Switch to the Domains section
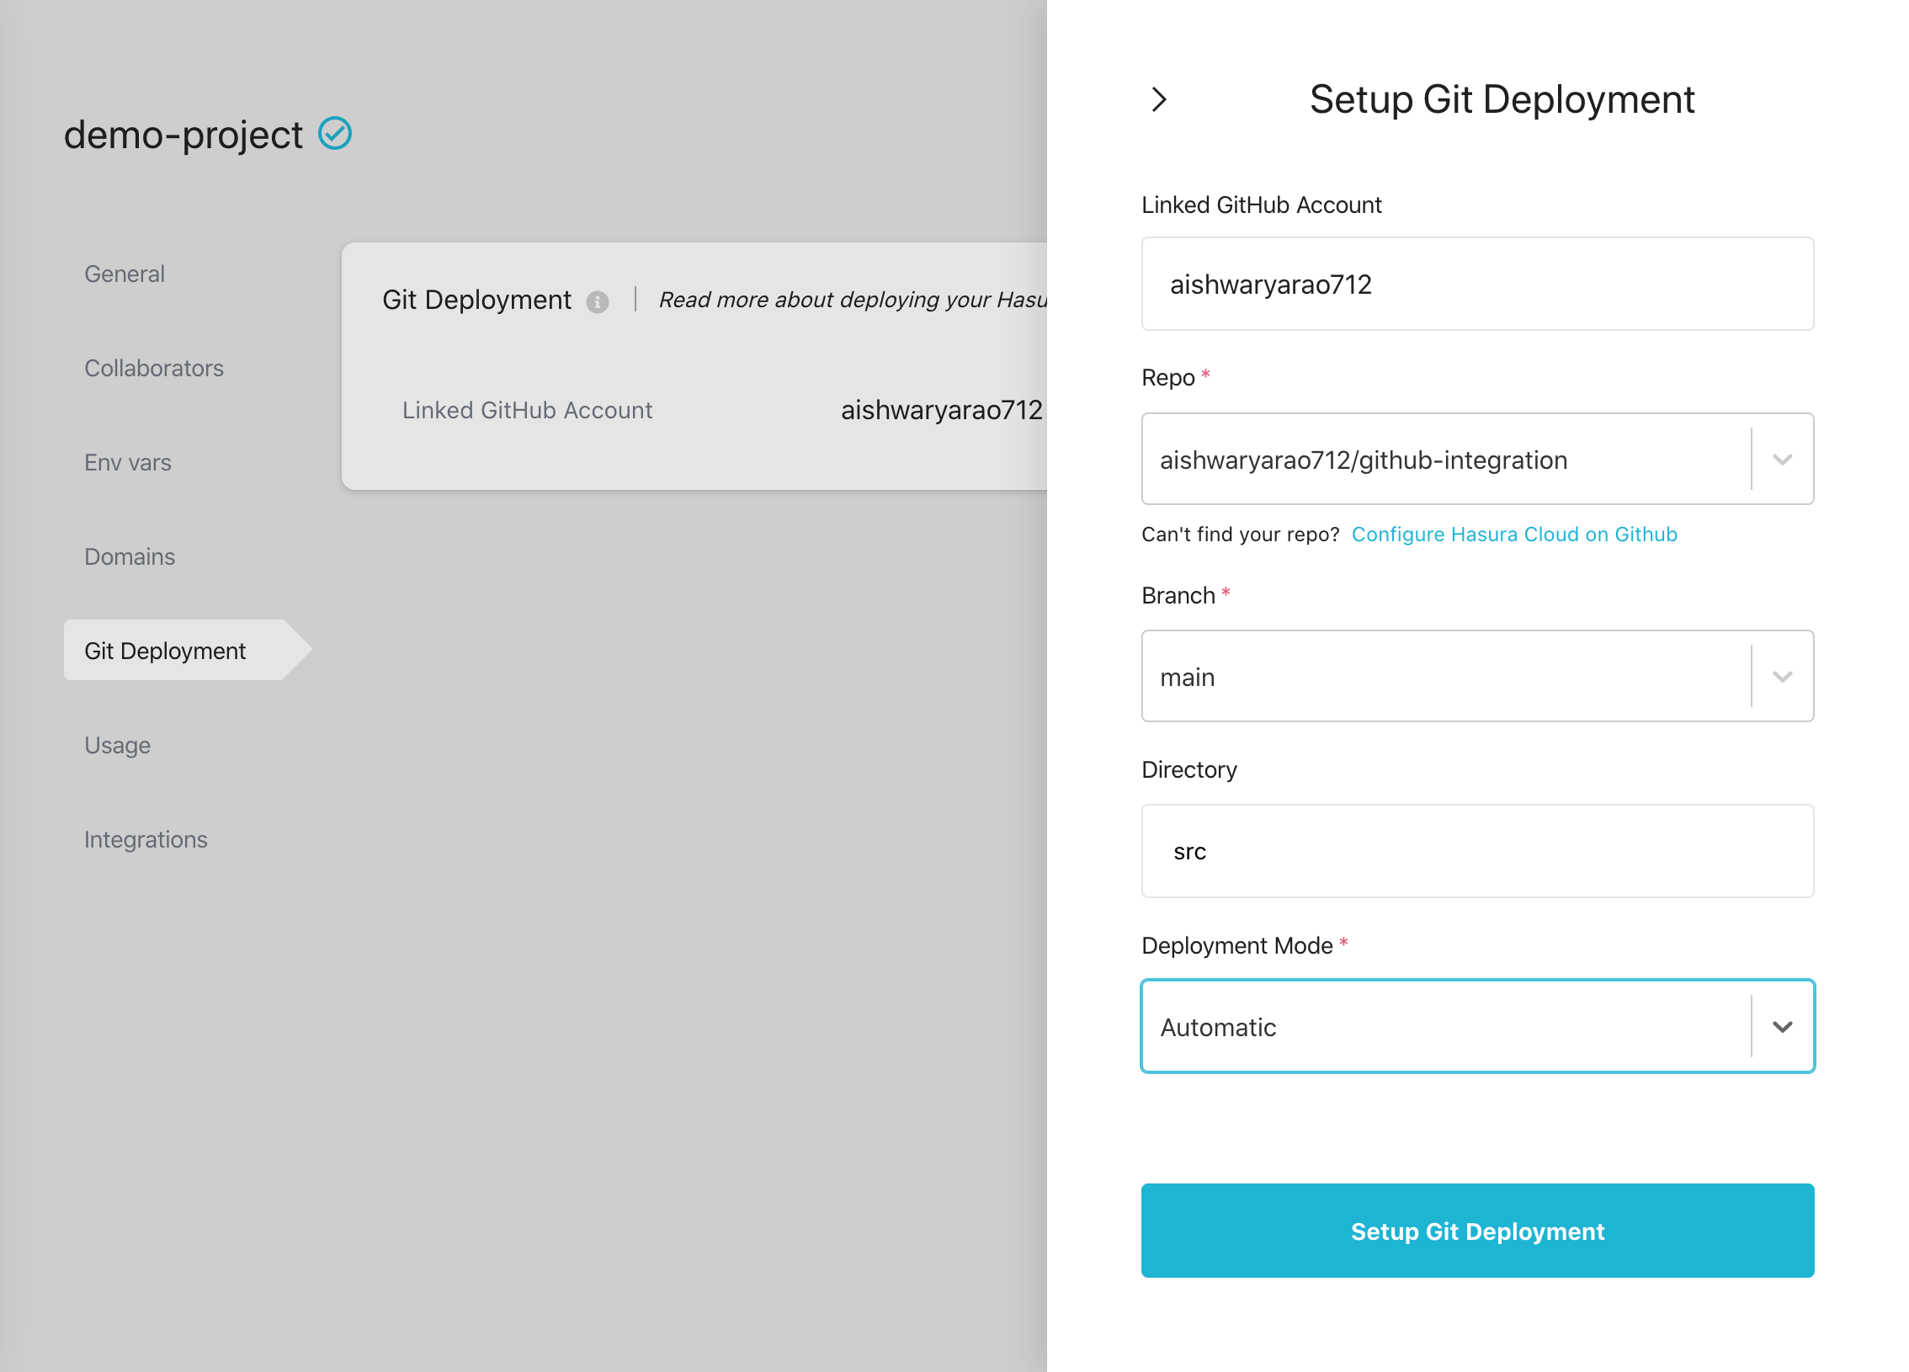This screenshot has width=1909, height=1372. click(129, 556)
